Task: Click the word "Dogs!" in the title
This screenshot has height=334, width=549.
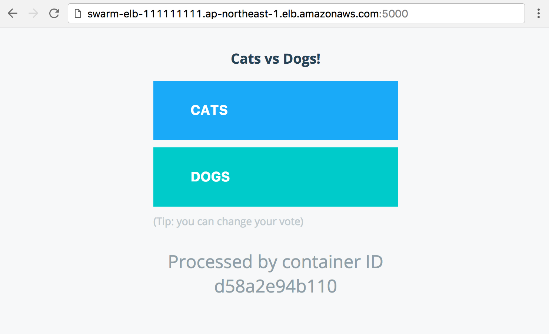Action: [302, 59]
